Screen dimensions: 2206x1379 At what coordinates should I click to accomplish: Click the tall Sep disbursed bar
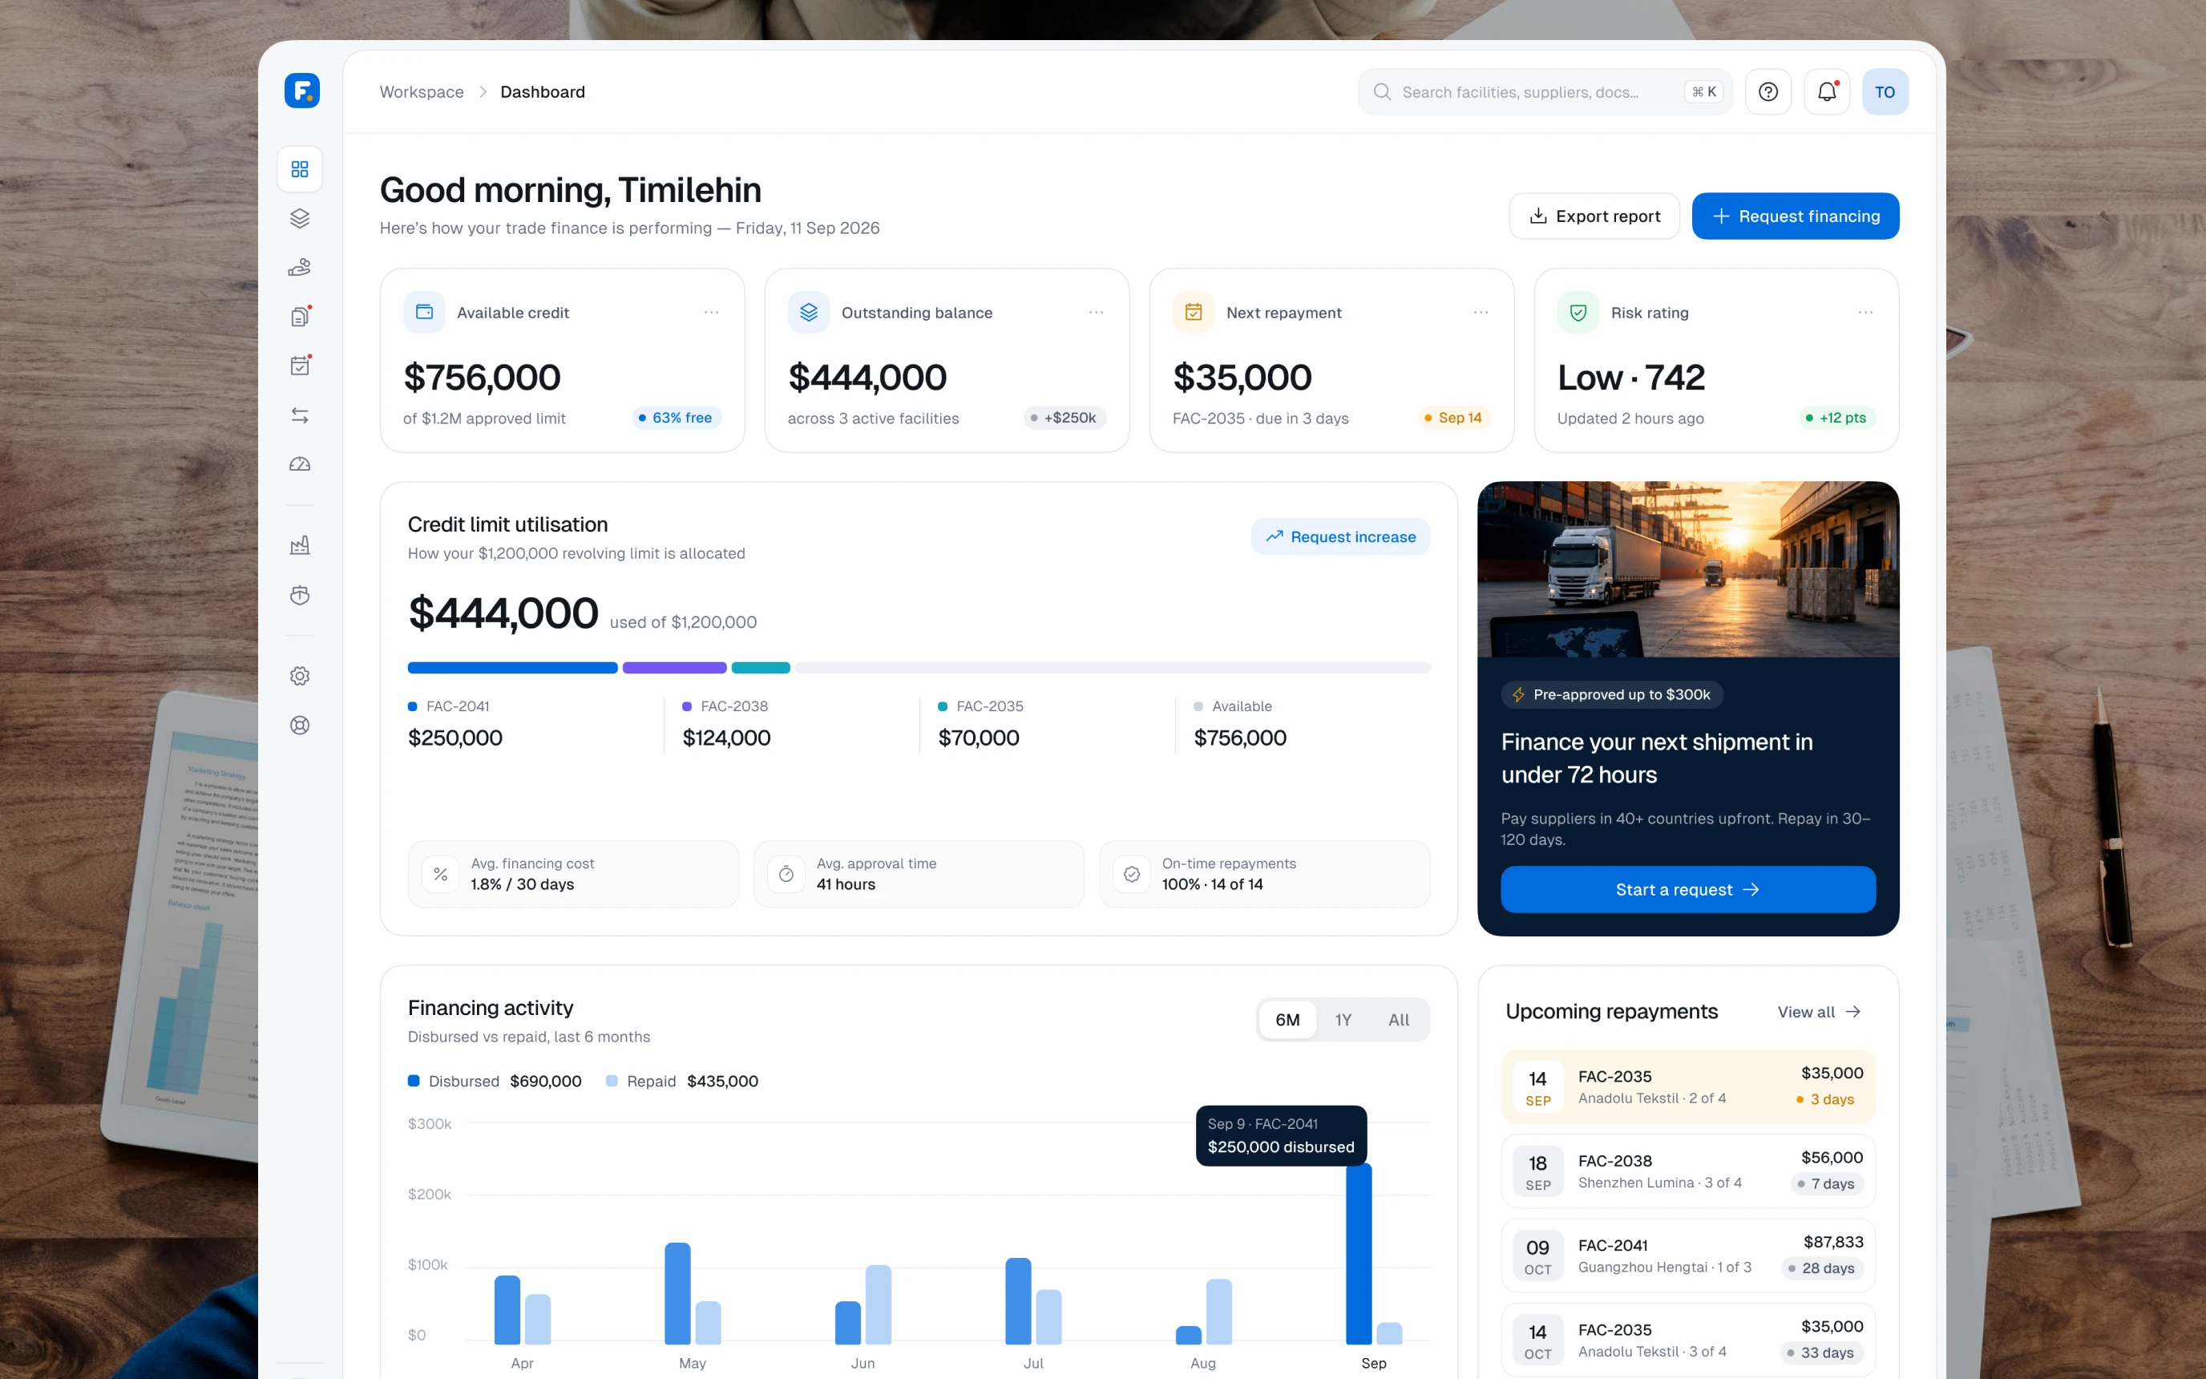(1358, 1255)
